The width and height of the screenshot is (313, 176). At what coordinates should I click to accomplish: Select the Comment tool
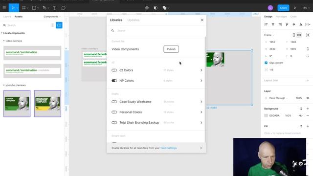[x=63, y=8]
